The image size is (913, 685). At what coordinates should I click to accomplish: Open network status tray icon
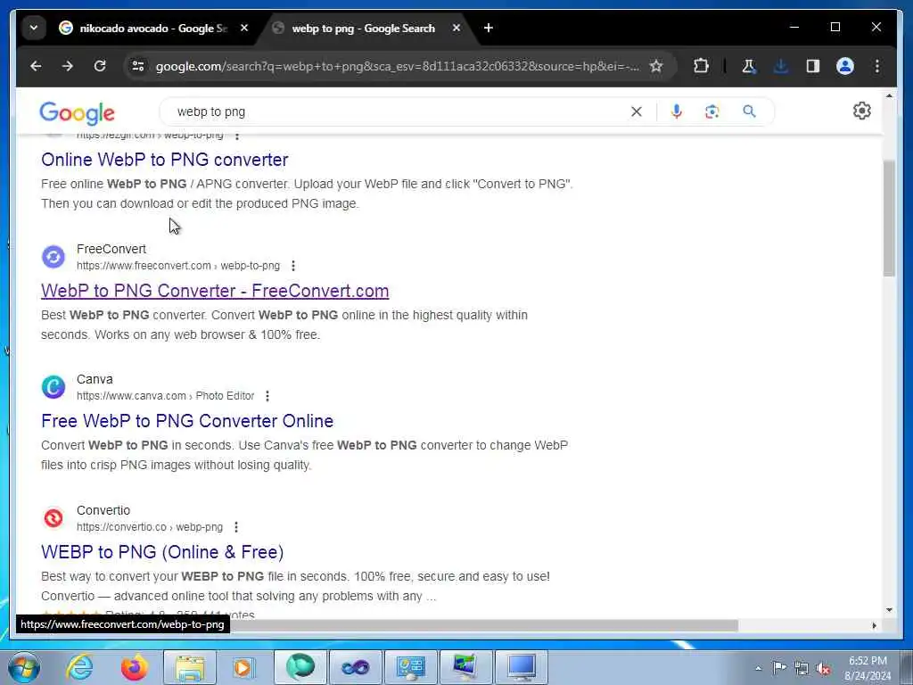(x=802, y=669)
